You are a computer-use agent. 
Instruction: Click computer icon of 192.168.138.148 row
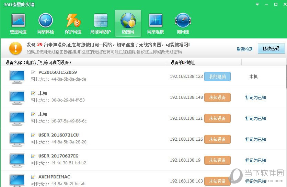pos(17,97)
